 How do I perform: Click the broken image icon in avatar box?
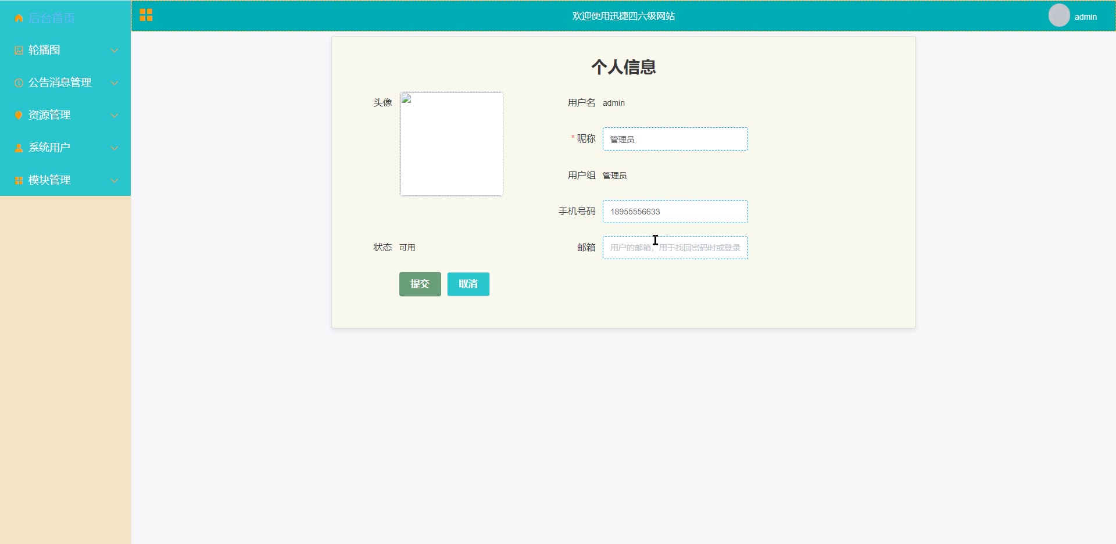pyautogui.click(x=406, y=99)
